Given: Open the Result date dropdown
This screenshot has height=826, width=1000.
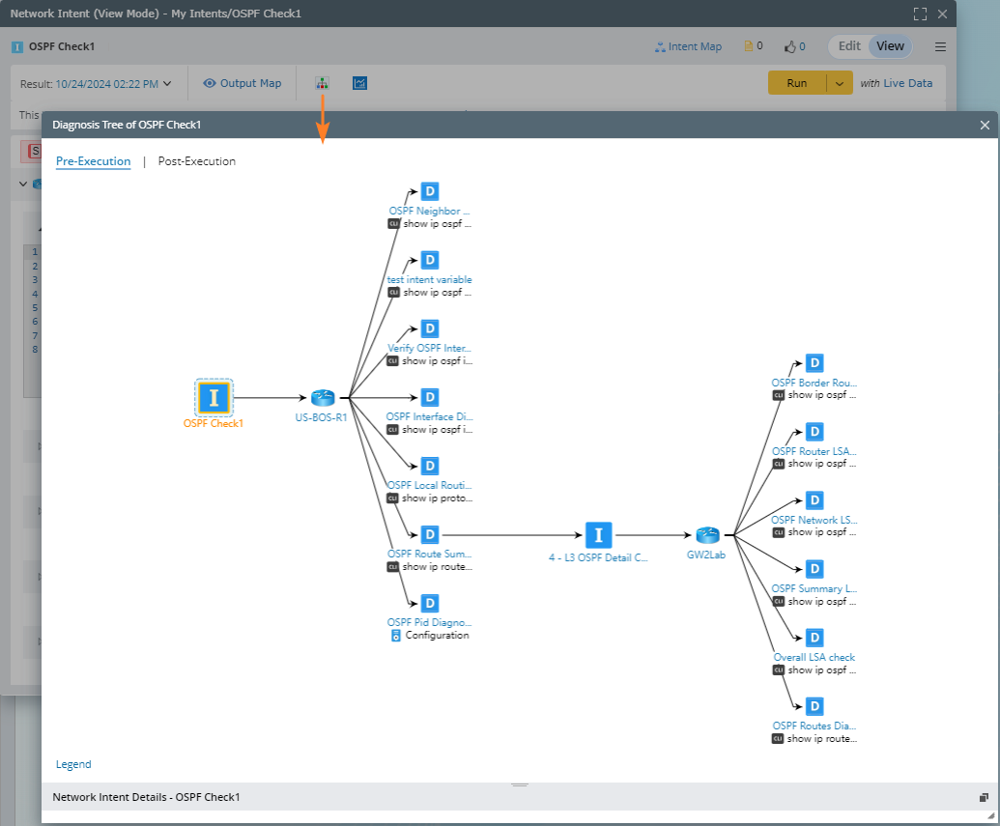Looking at the screenshot, I should (167, 83).
